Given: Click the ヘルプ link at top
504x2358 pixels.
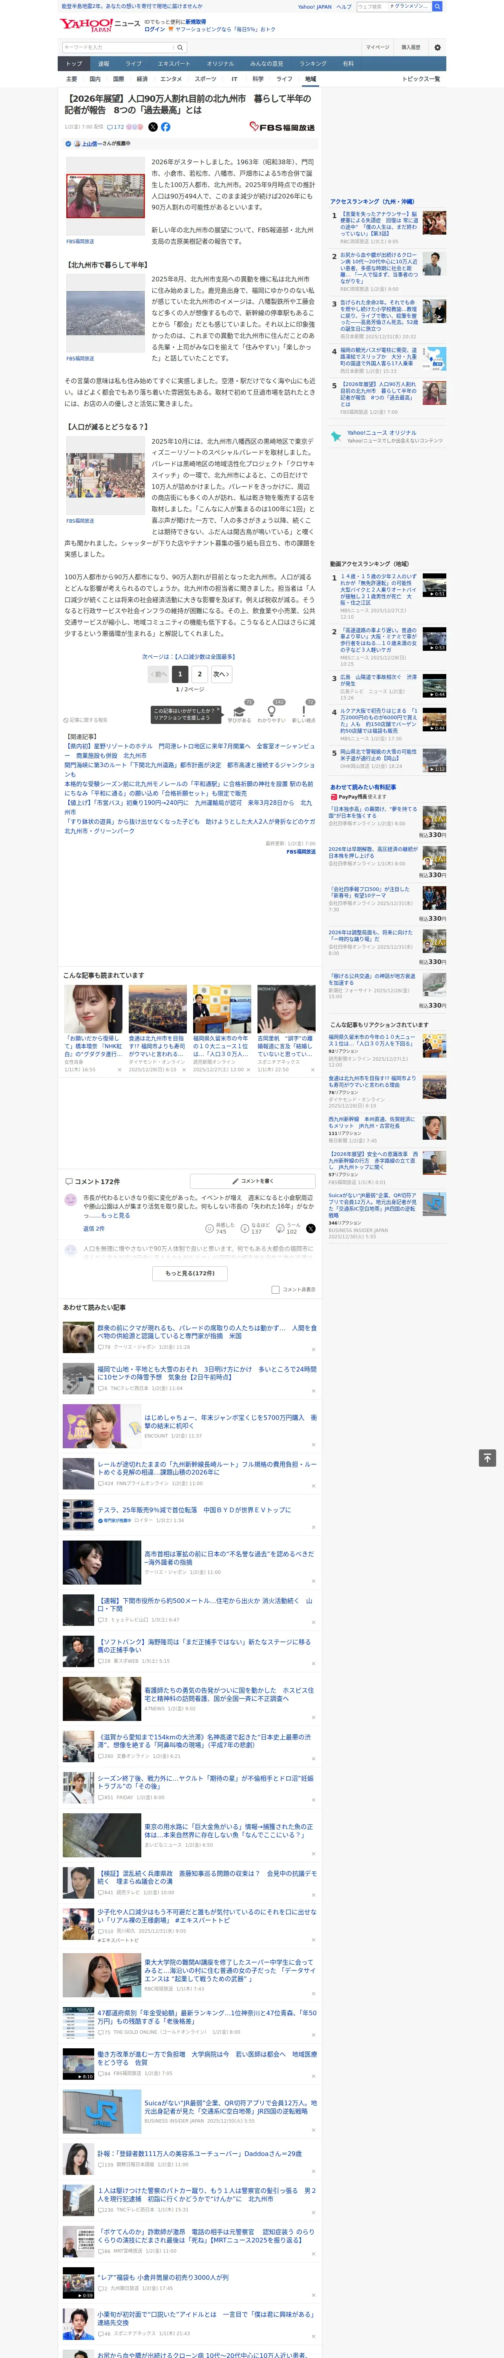Looking at the screenshot, I should [x=344, y=6].
